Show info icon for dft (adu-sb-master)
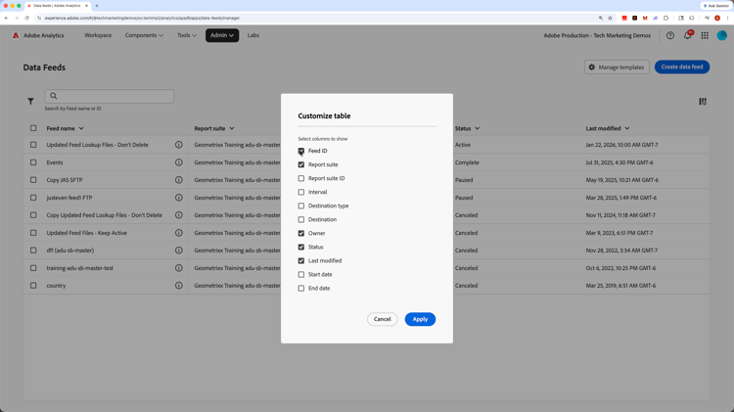Image resolution: width=734 pixels, height=412 pixels. 179,251
